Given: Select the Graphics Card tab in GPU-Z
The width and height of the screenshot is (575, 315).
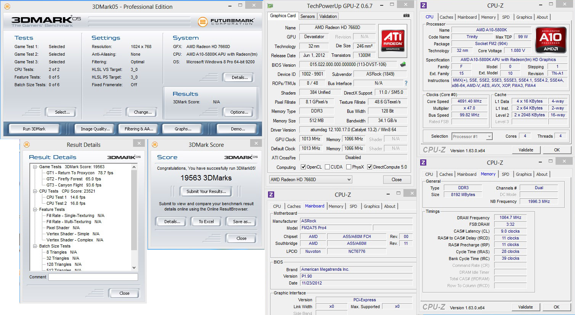Looking at the screenshot, I should tap(283, 16).
